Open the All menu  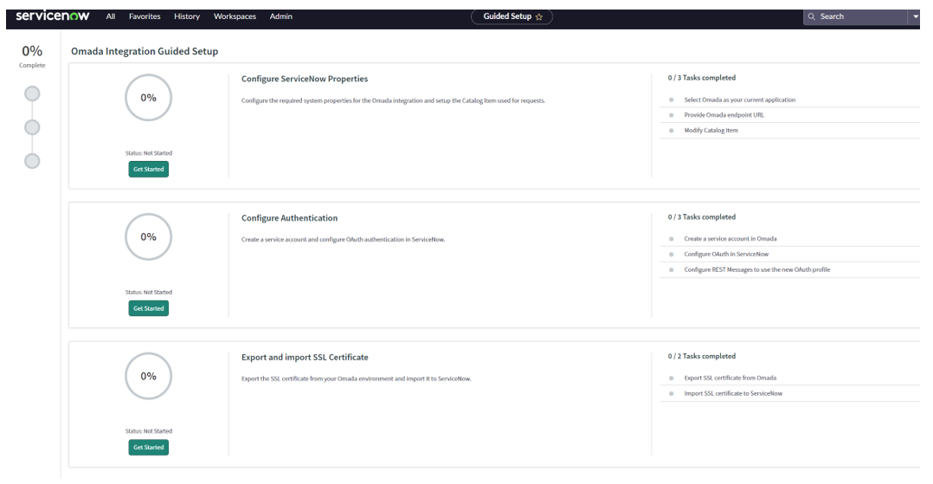coord(111,16)
